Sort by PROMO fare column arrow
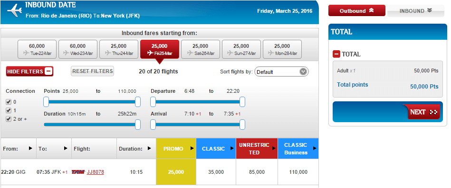451x188 pixels. (x=192, y=148)
